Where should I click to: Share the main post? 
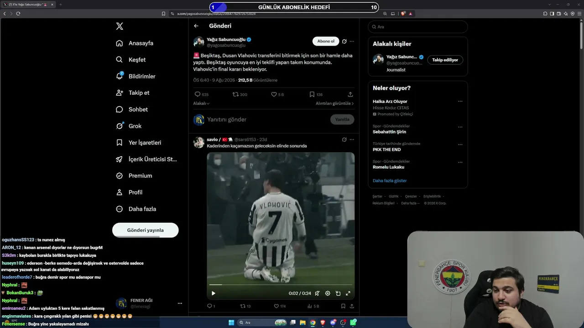point(350,94)
